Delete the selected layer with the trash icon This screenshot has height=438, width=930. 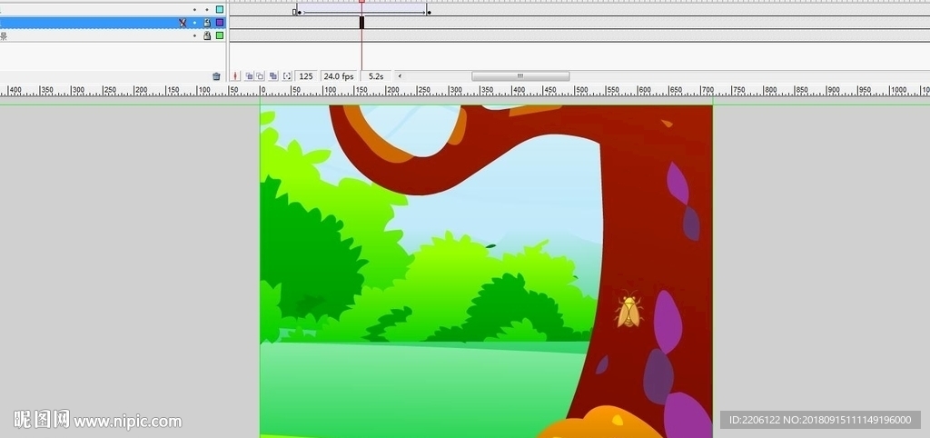(216, 76)
